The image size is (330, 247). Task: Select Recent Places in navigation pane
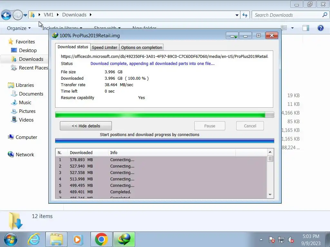33,68
